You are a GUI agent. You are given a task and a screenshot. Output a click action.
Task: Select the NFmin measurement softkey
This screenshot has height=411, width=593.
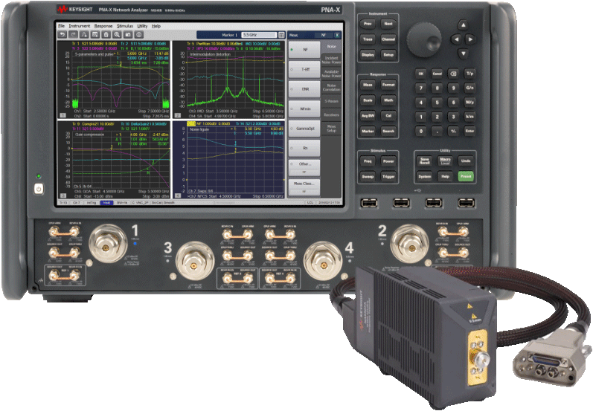(x=304, y=109)
